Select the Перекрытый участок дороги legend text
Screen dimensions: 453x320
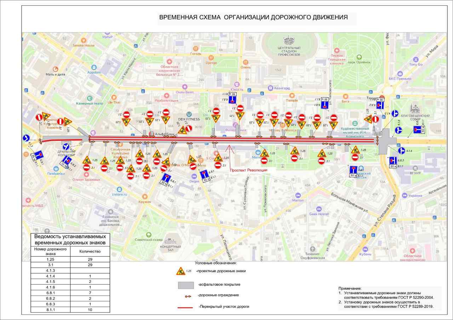(224, 307)
